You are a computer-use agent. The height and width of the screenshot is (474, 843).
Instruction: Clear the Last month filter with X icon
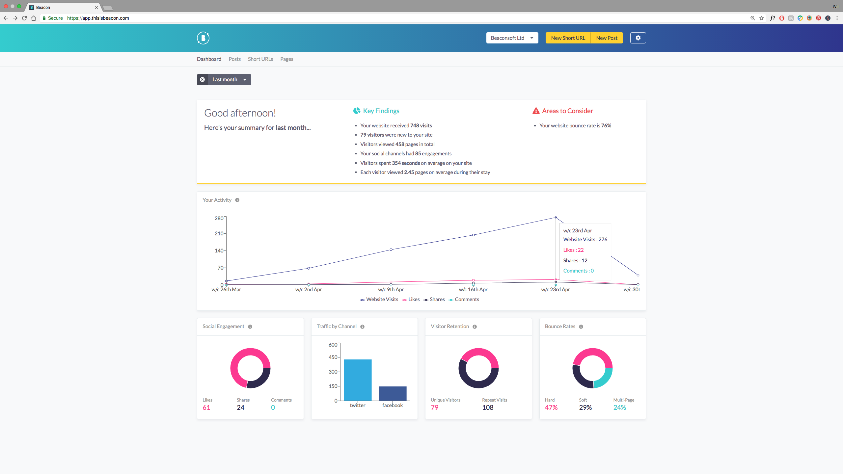(203, 80)
